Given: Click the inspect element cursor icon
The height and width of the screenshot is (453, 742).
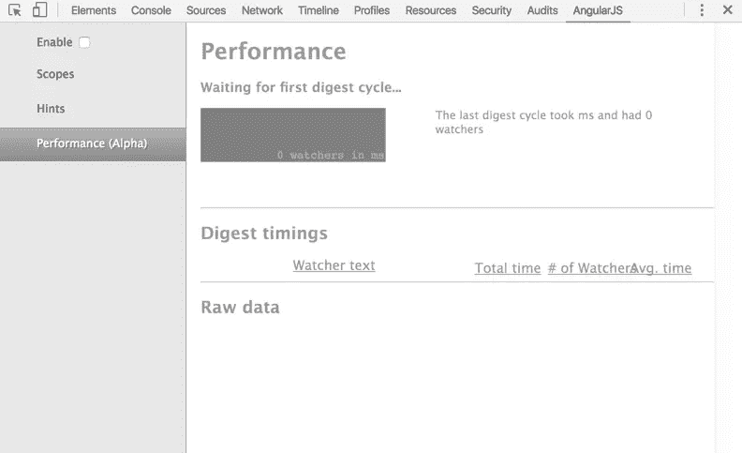Looking at the screenshot, I should pyautogui.click(x=14, y=10).
